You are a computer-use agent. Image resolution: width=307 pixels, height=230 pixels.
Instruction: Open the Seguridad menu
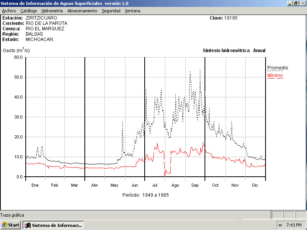pyautogui.click(x=111, y=11)
